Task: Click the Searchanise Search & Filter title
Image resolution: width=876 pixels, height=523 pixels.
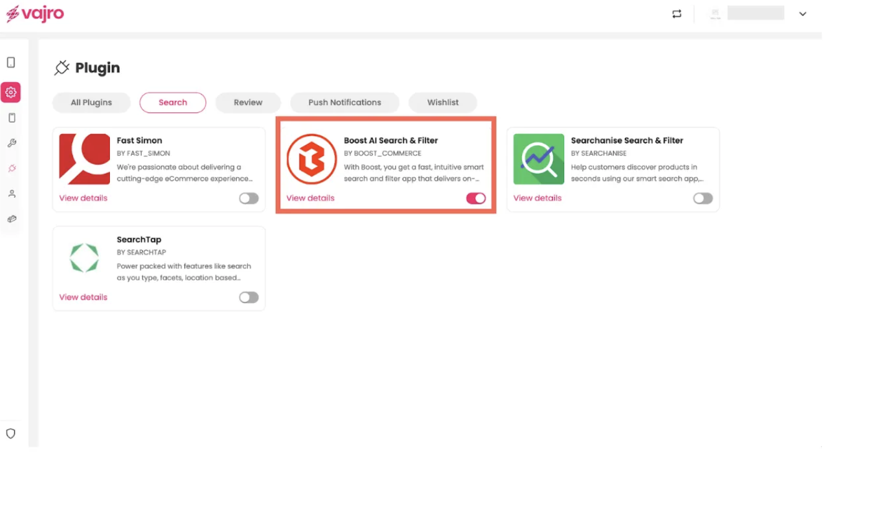Action: pyautogui.click(x=627, y=140)
